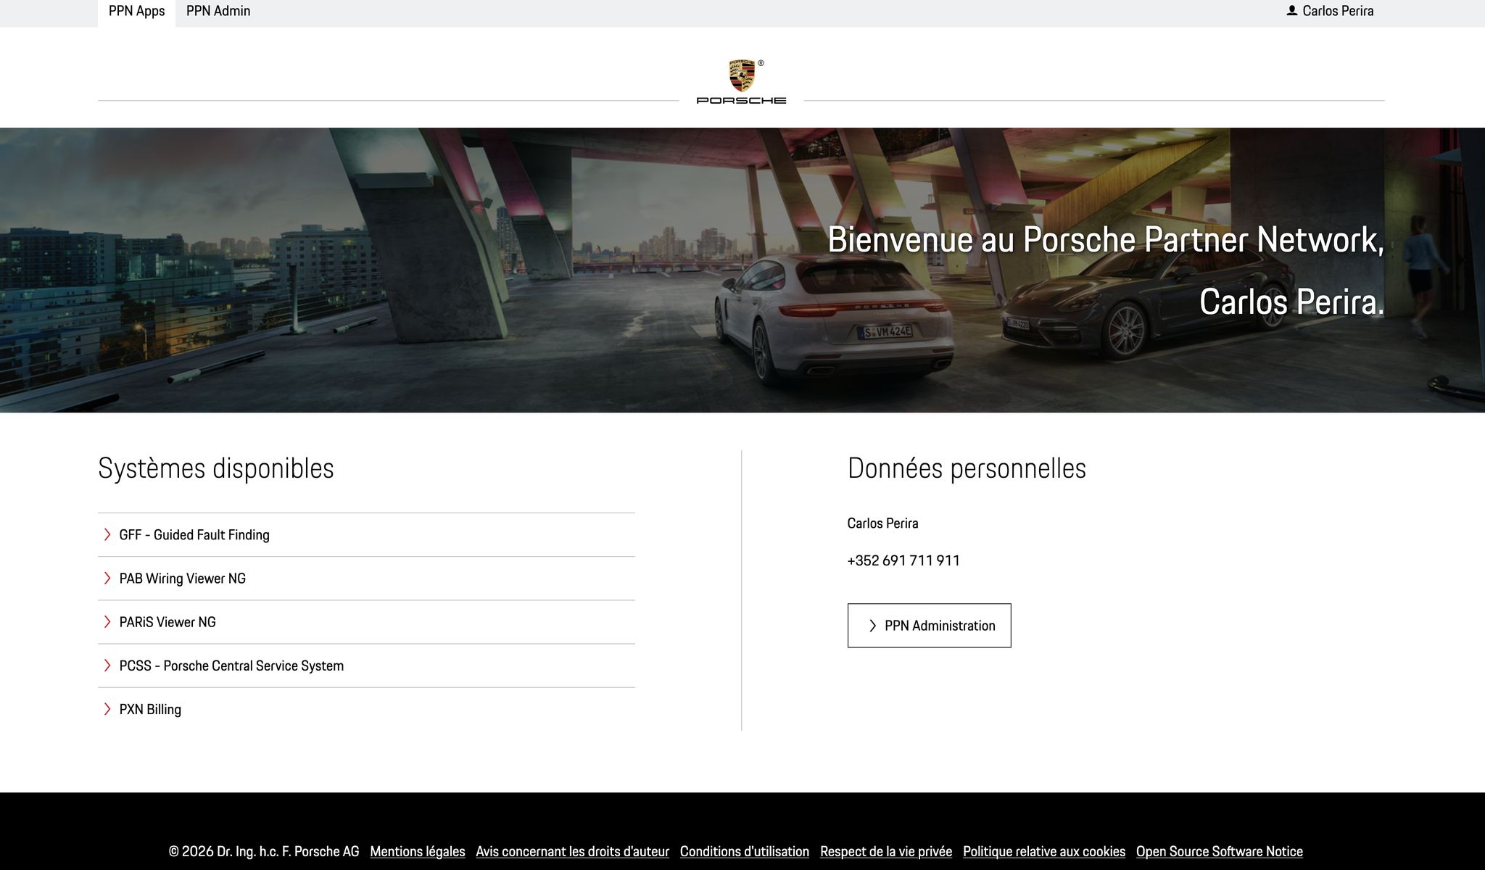This screenshot has width=1485, height=870.
Task: Click the user profile icon beside Carlos Perira
Action: click(x=1292, y=11)
